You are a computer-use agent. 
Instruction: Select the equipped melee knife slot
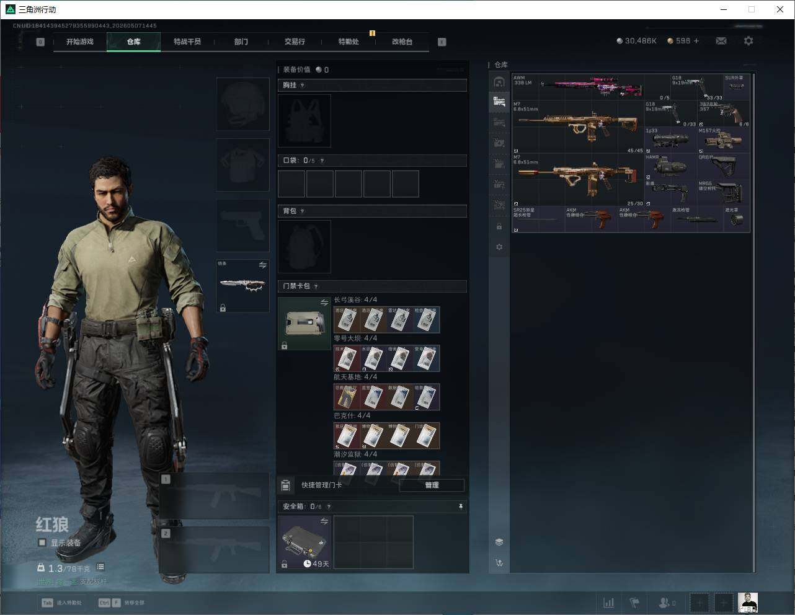coord(242,286)
